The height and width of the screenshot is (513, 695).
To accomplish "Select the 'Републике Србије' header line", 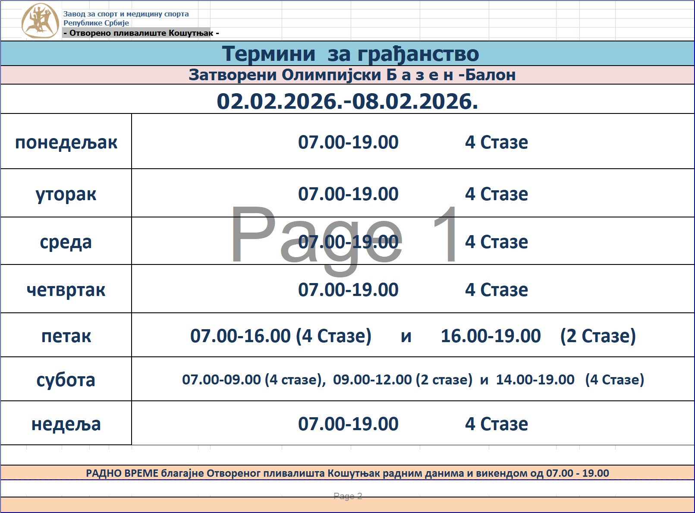I will click(96, 23).
